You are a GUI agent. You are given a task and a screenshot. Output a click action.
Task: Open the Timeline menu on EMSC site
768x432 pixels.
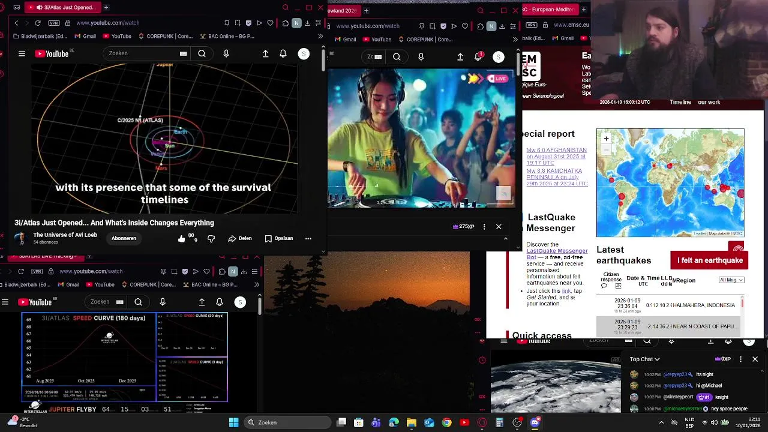(x=680, y=102)
